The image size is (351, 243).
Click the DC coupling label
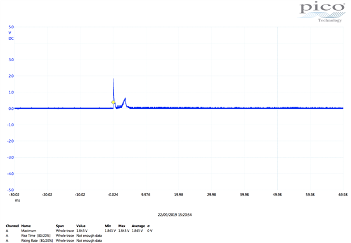(11, 39)
